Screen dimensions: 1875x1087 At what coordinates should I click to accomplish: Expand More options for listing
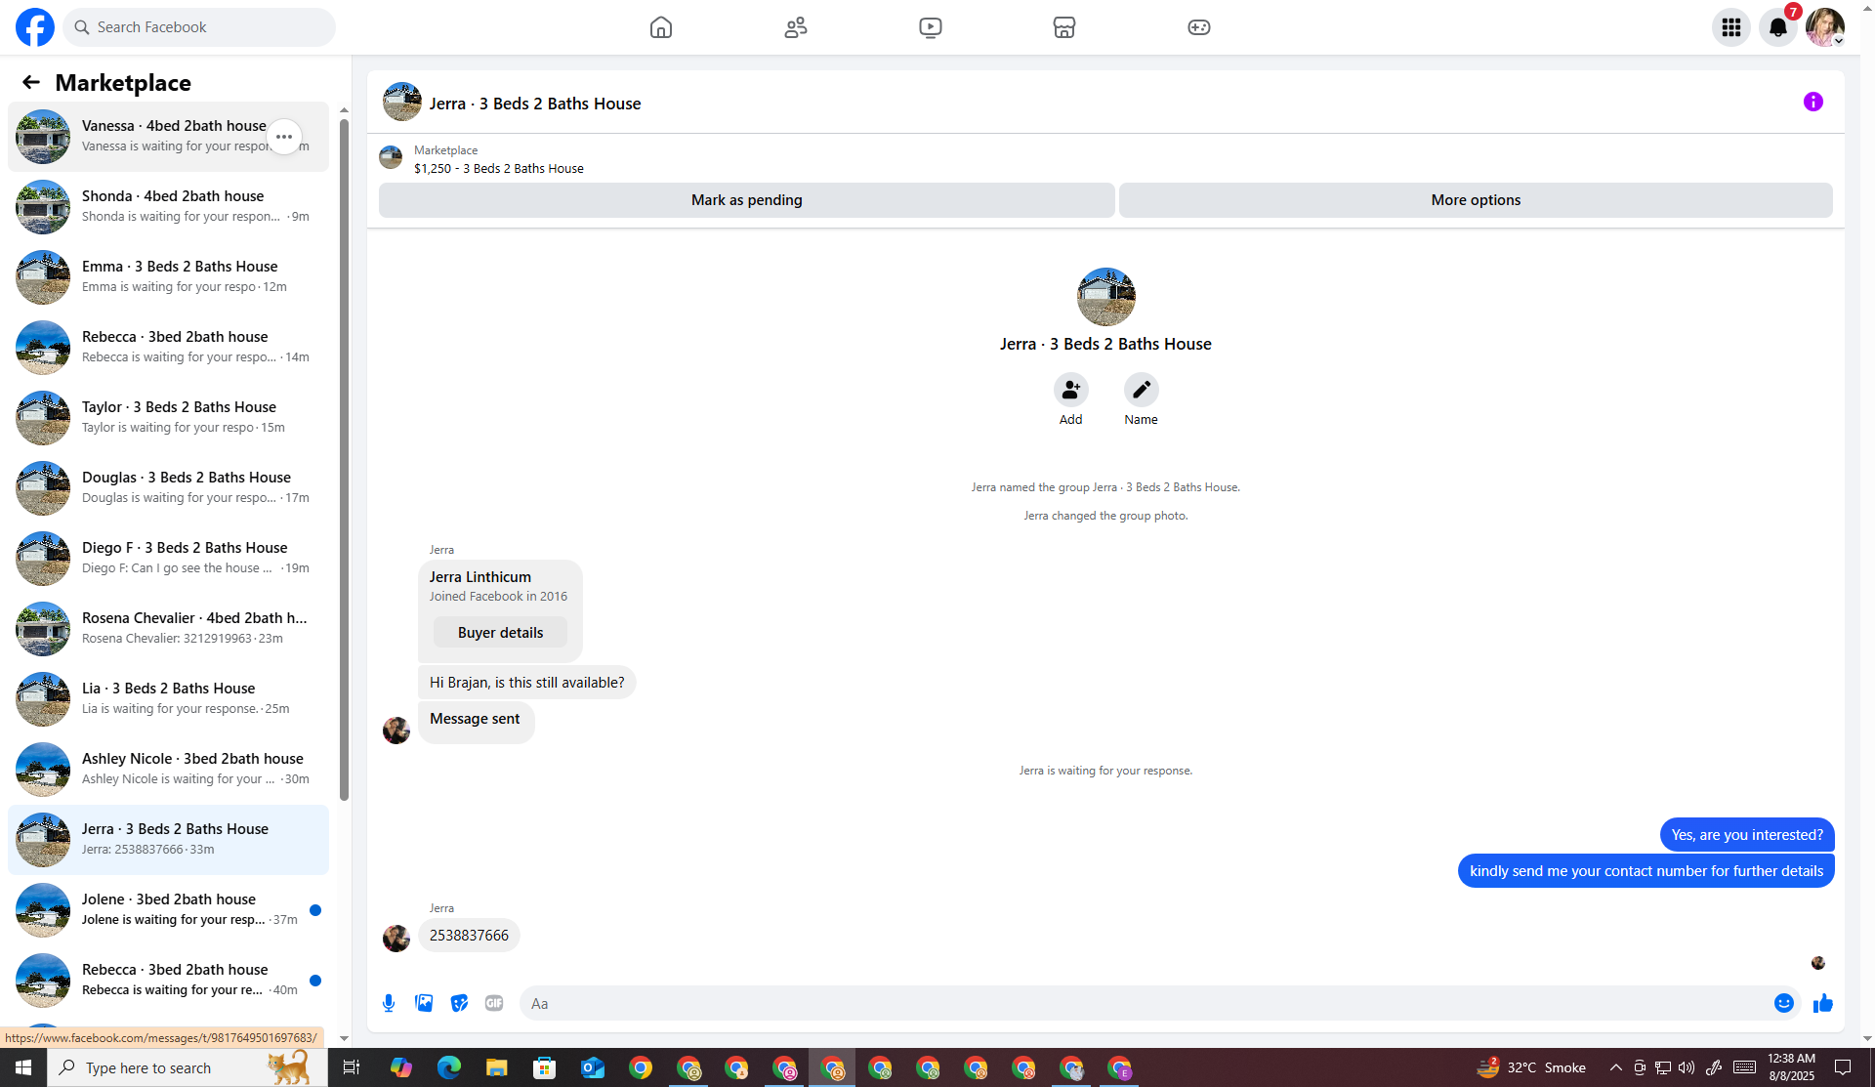1475,200
